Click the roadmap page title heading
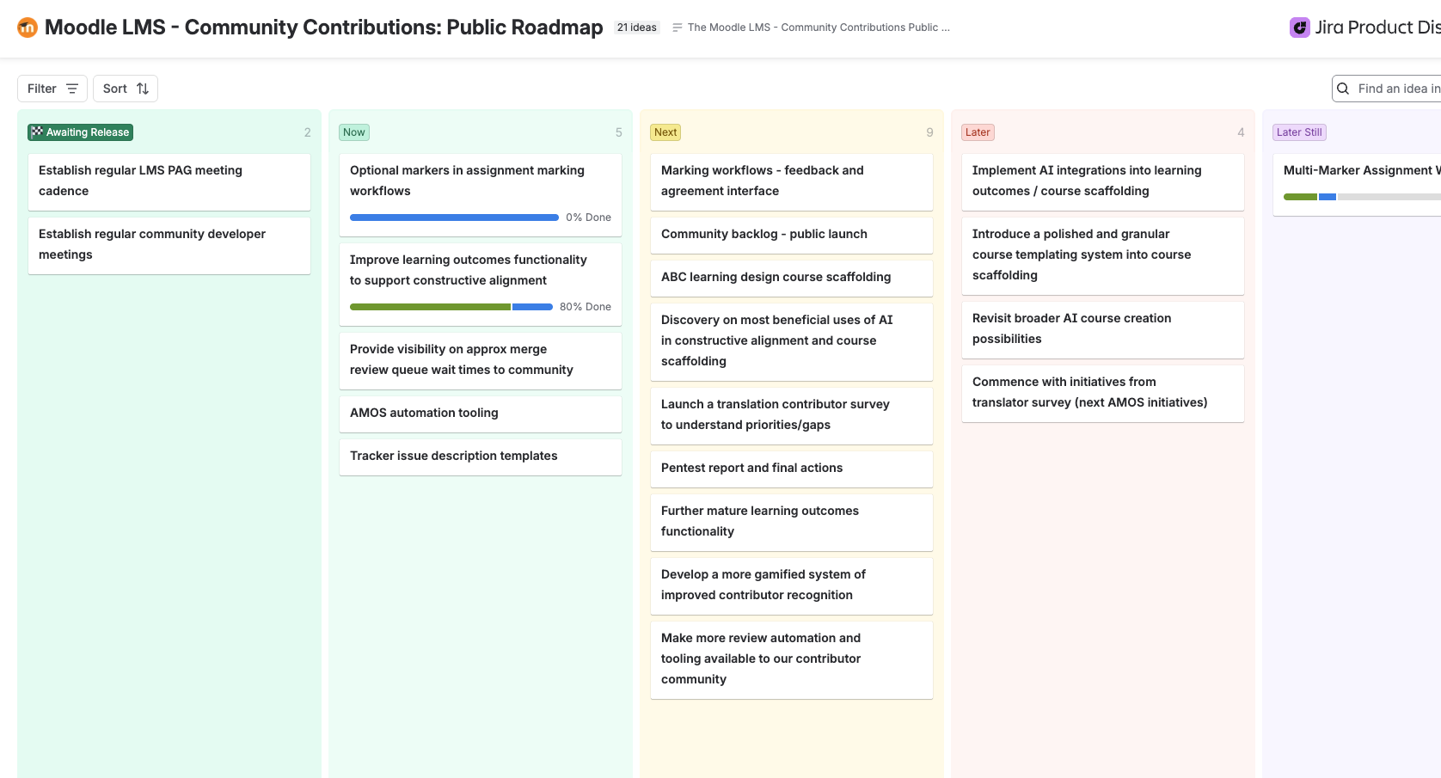The image size is (1441, 778). pos(323,28)
